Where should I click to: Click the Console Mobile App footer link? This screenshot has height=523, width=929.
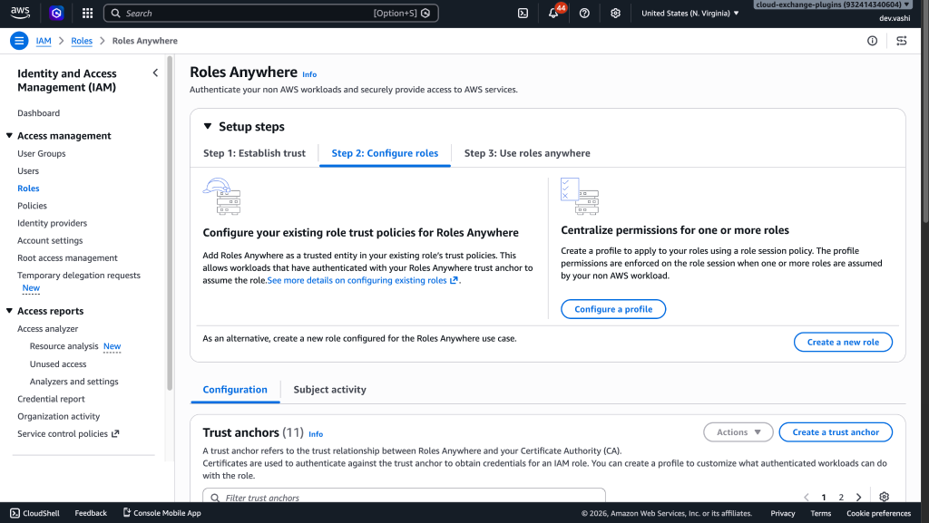[161, 513]
